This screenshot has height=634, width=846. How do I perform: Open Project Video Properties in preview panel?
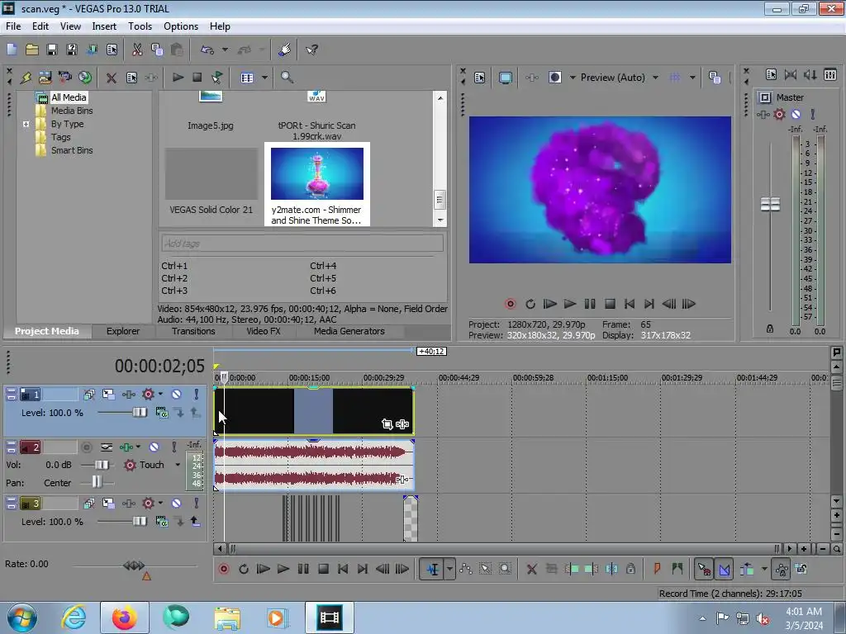(x=480, y=78)
